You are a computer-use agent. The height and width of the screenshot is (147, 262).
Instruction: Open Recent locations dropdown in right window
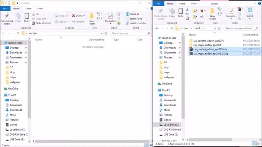point(167,29)
